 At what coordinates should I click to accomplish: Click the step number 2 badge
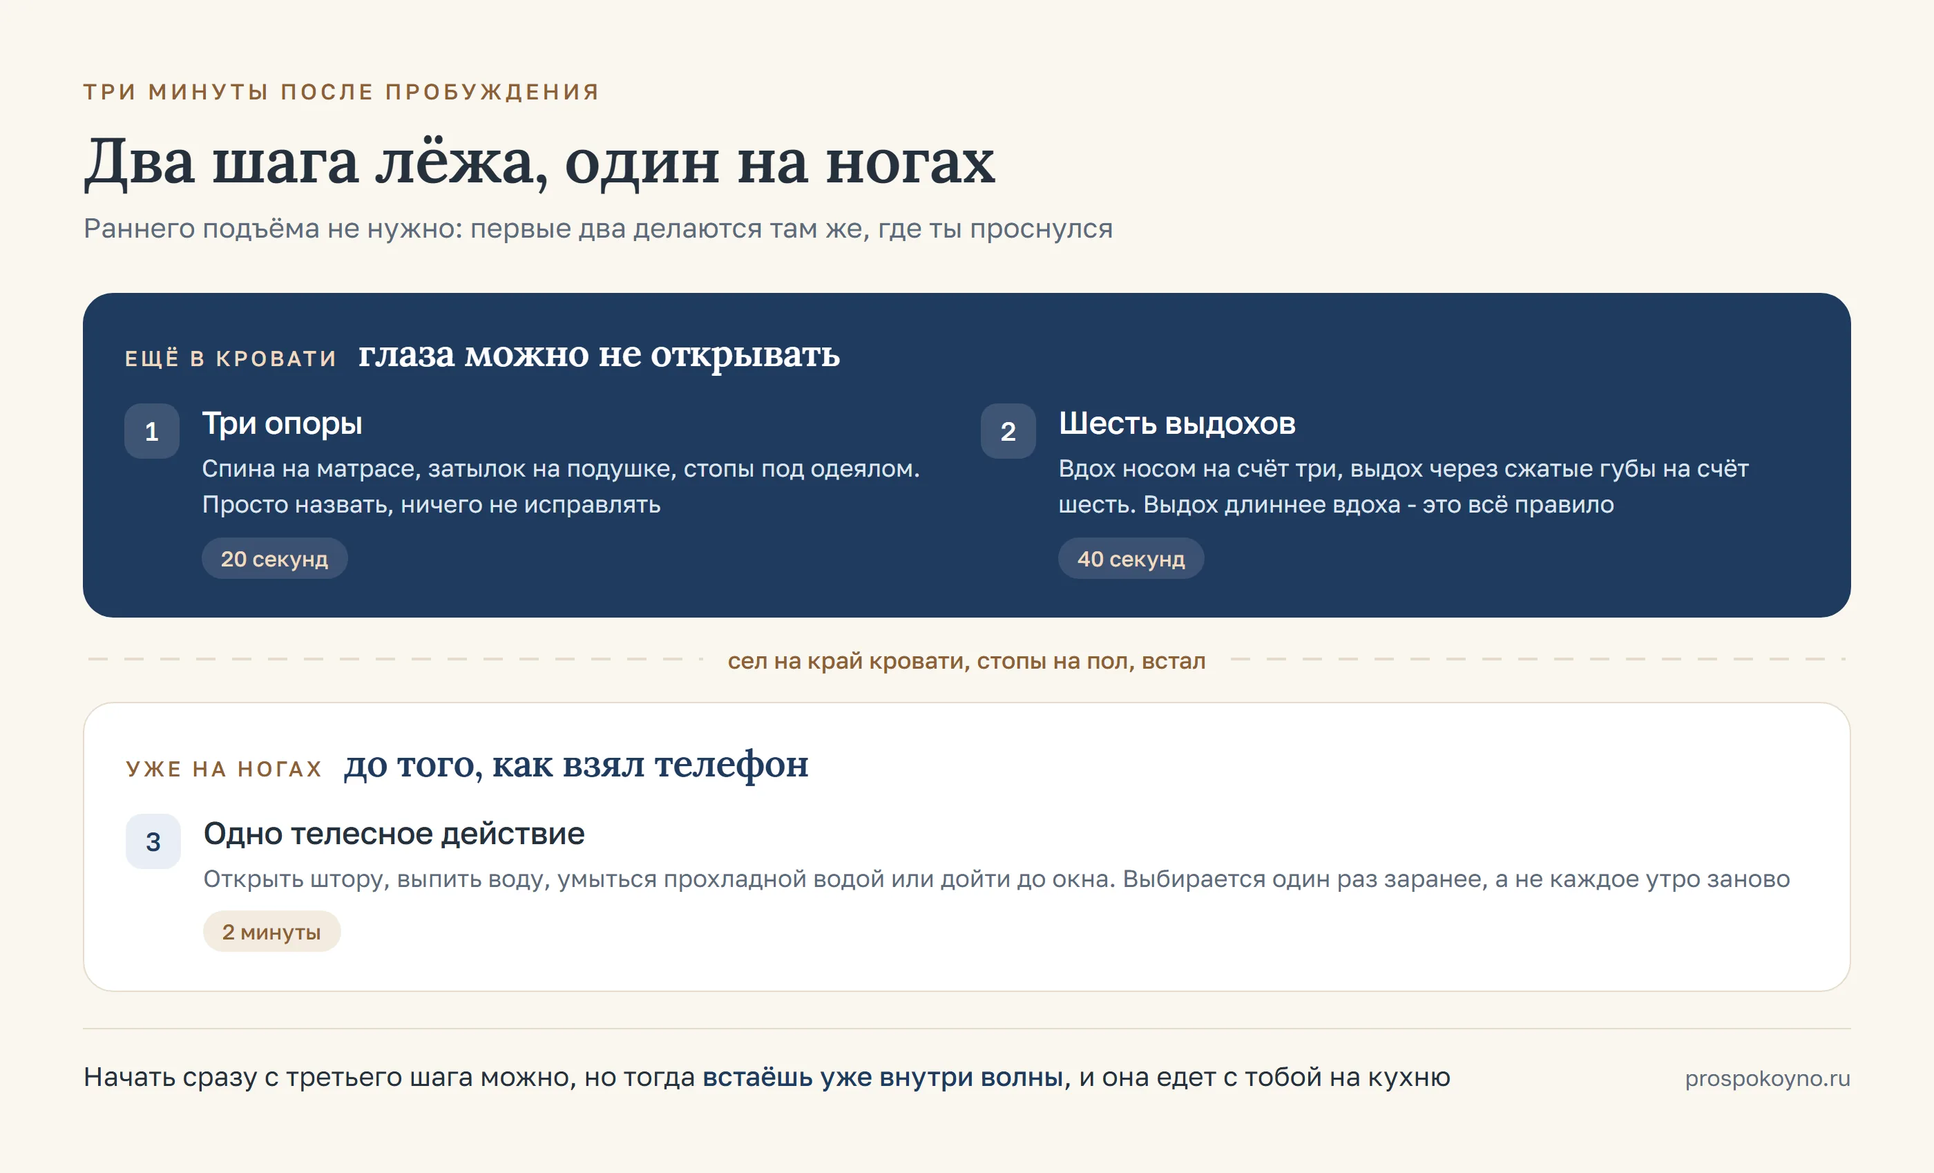pos(1008,431)
